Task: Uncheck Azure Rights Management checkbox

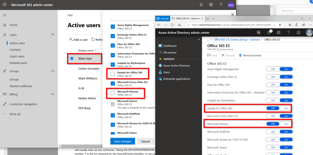Action: coord(113,26)
